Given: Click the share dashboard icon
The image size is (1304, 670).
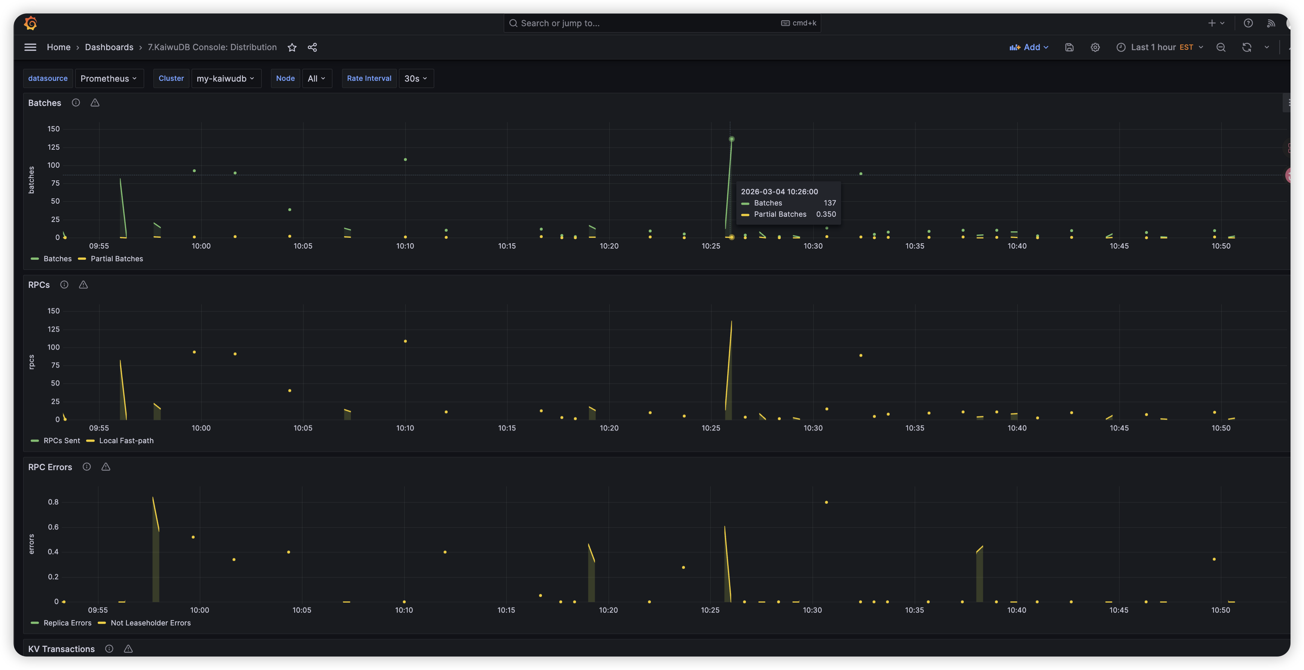Looking at the screenshot, I should click(x=312, y=47).
